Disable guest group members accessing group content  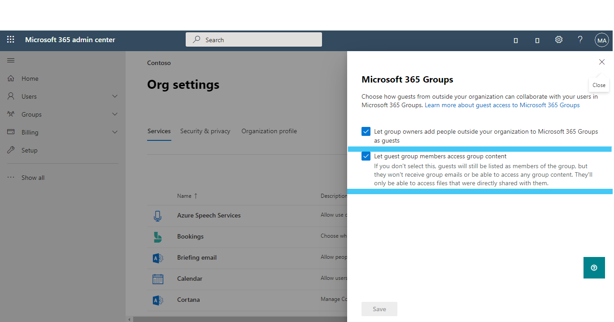point(366,156)
